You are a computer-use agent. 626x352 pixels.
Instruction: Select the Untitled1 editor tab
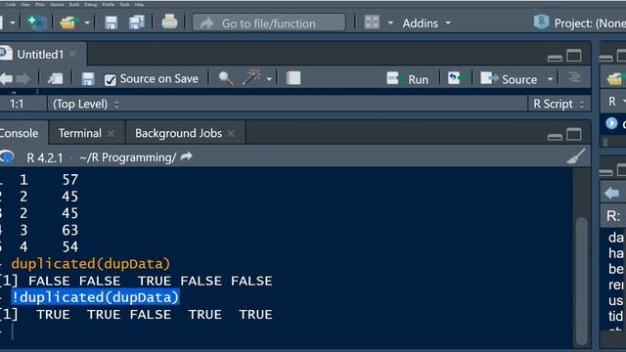40,55
